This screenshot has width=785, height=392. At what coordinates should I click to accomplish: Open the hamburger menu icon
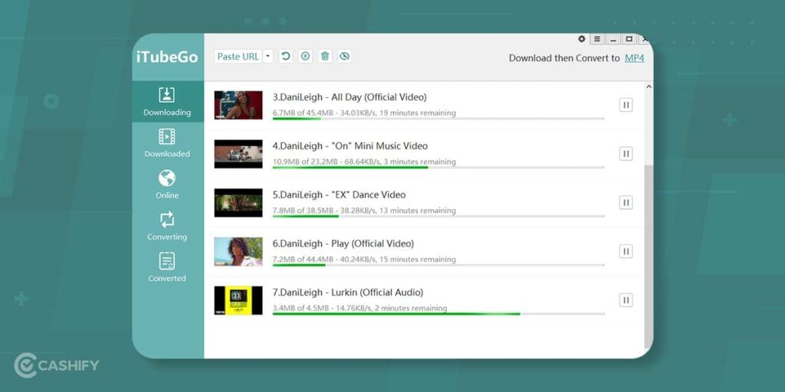pyautogui.click(x=596, y=39)
